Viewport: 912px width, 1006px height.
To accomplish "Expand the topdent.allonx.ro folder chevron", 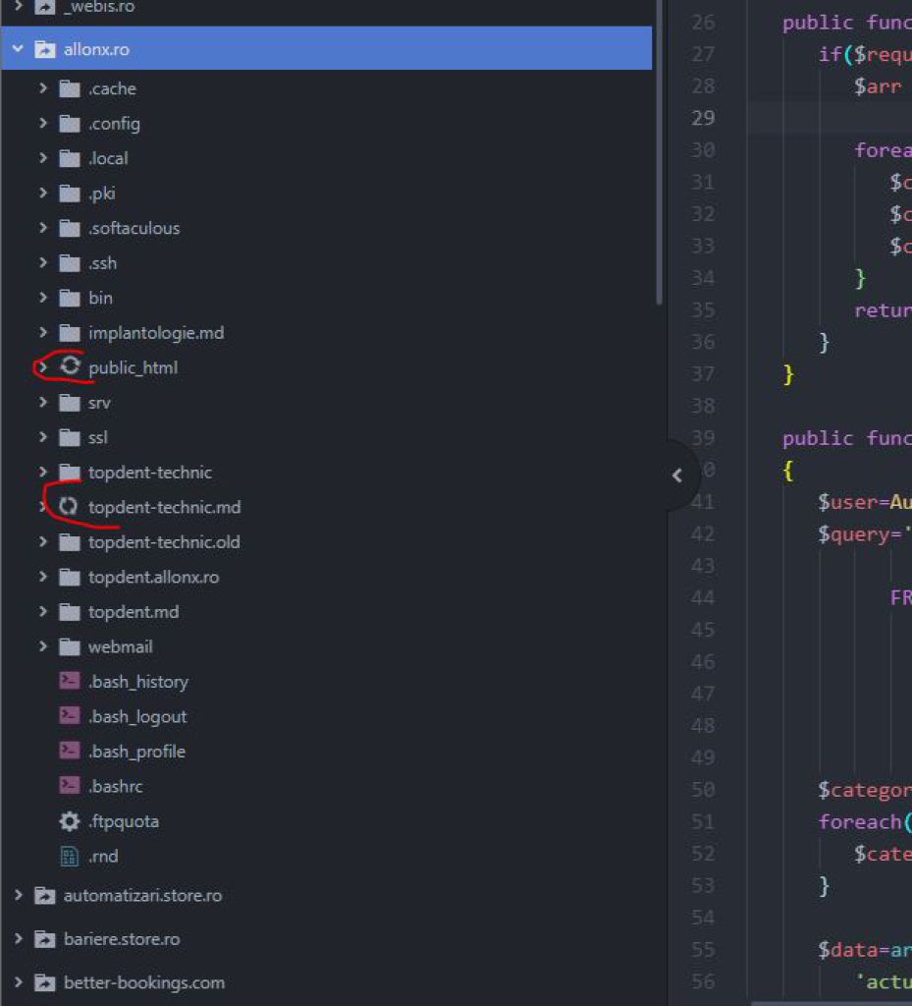I will [43, 576].
